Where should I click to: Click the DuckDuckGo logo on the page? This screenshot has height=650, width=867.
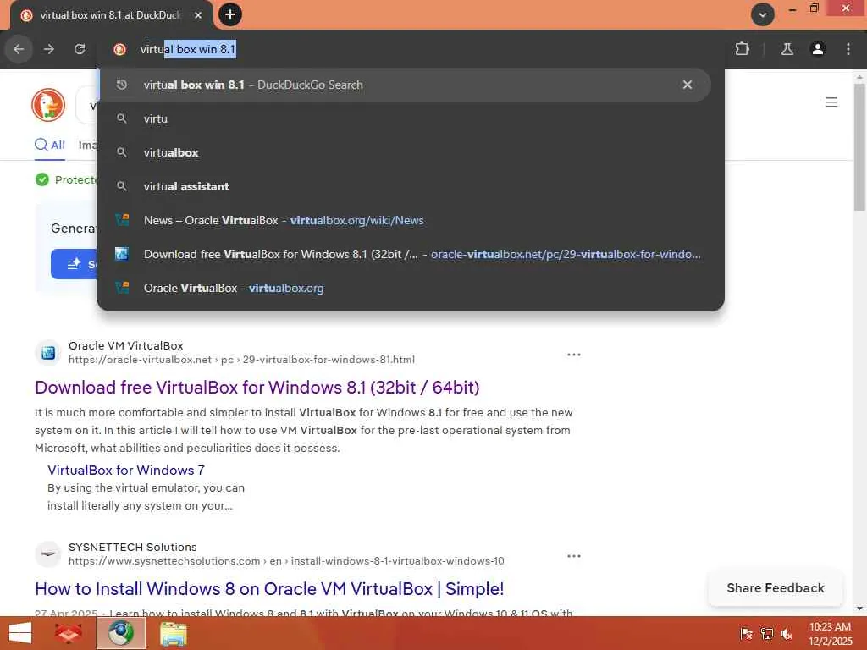tap(48, 104)
